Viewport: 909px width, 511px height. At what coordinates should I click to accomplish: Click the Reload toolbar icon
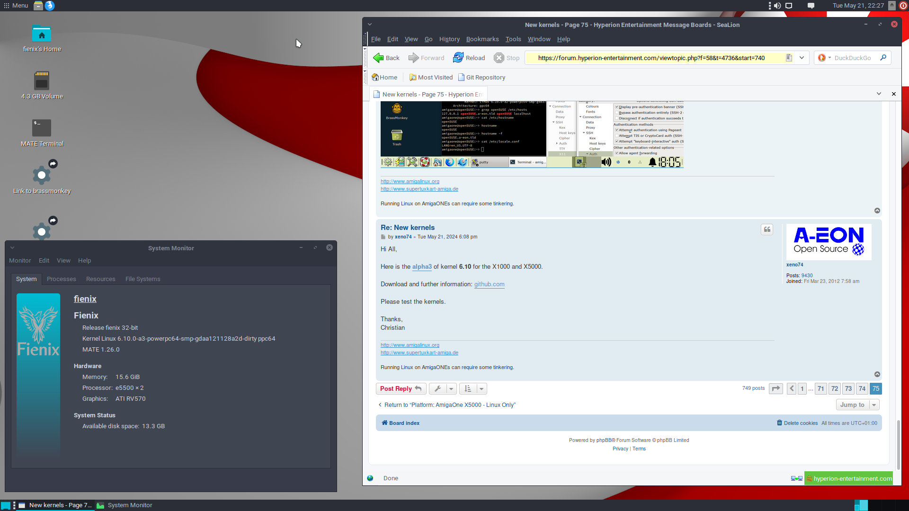[x=458, y=58]
